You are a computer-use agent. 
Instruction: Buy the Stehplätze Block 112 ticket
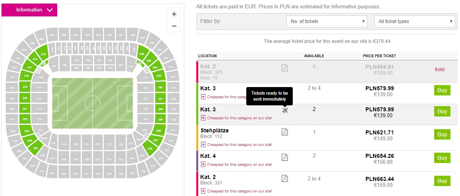[442, 135]
